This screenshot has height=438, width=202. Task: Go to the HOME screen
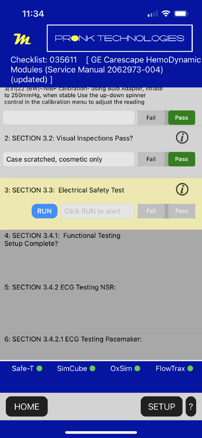27,406
